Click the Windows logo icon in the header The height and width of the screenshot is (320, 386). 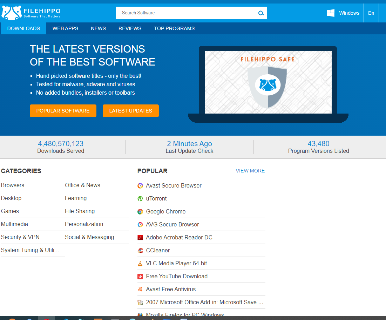[330, 13]
